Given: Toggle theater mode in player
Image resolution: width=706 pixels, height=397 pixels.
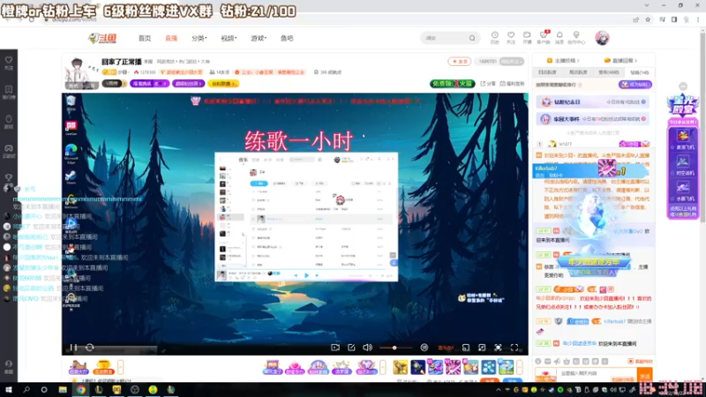Looking at the screenshot, I should point(482,348).
